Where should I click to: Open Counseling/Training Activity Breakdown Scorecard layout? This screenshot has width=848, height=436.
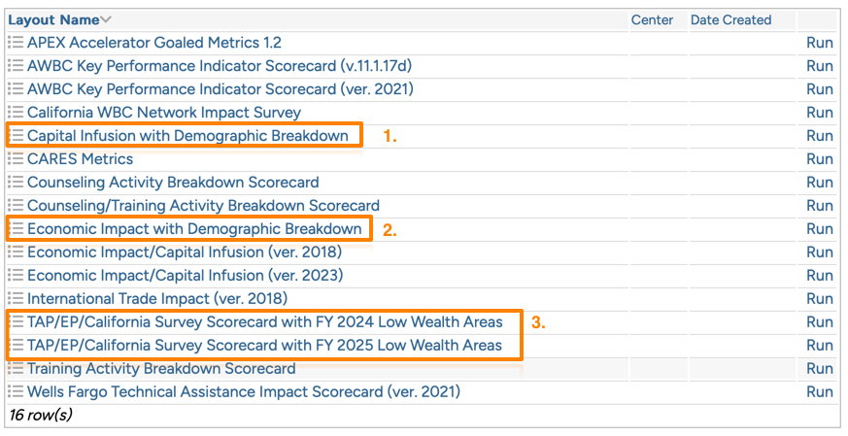[203, 206]
